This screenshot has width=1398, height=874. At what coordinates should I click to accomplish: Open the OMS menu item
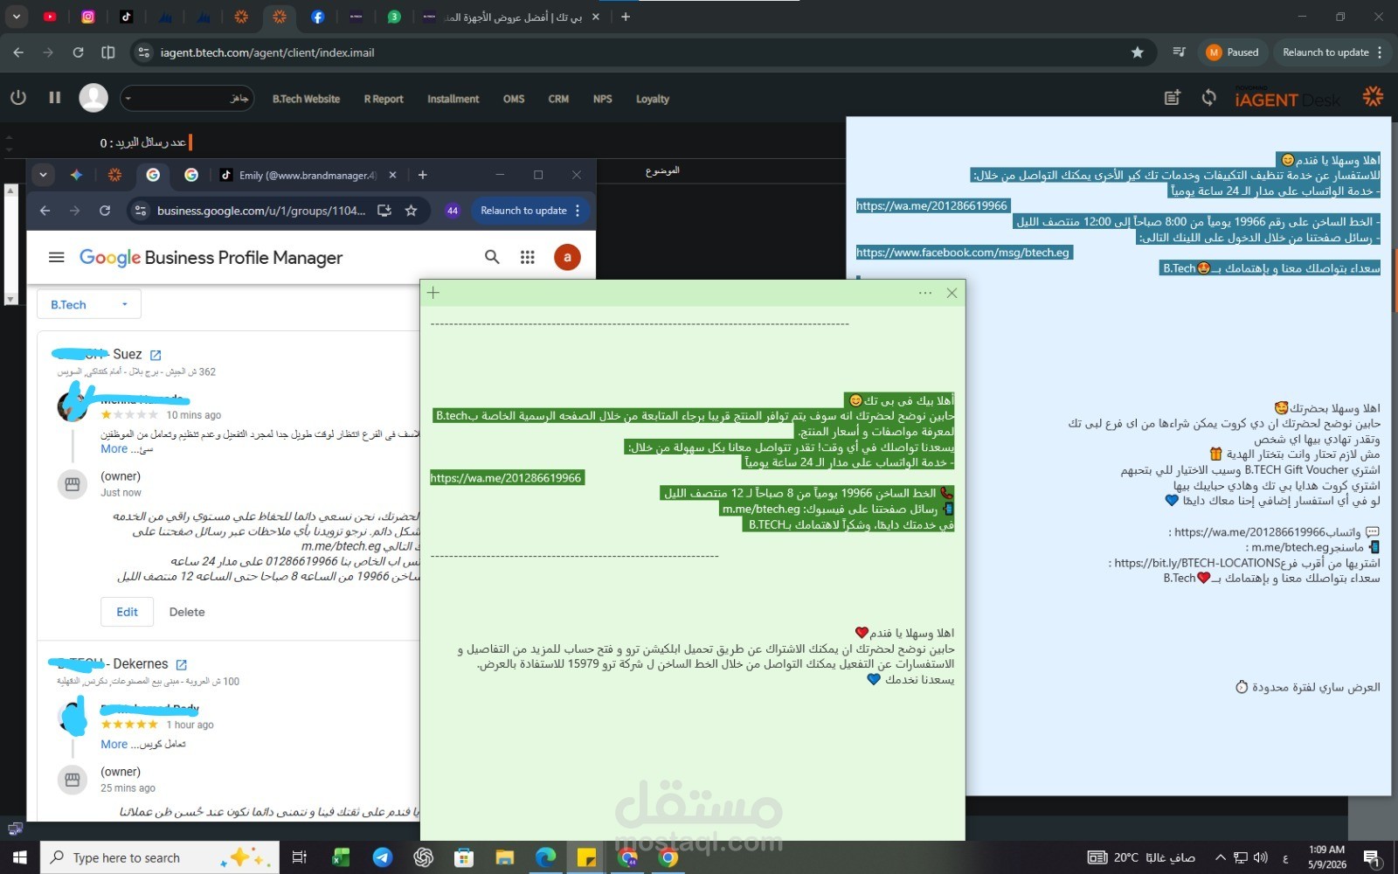pyautogui.click(x=514, y=99)
